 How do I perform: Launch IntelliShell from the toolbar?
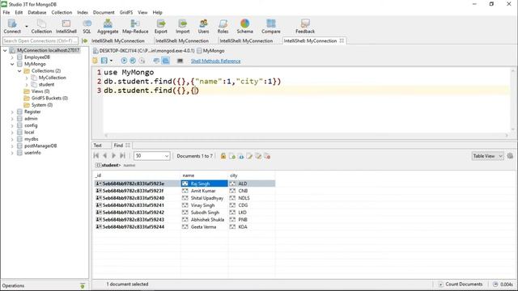click(66, 26)
